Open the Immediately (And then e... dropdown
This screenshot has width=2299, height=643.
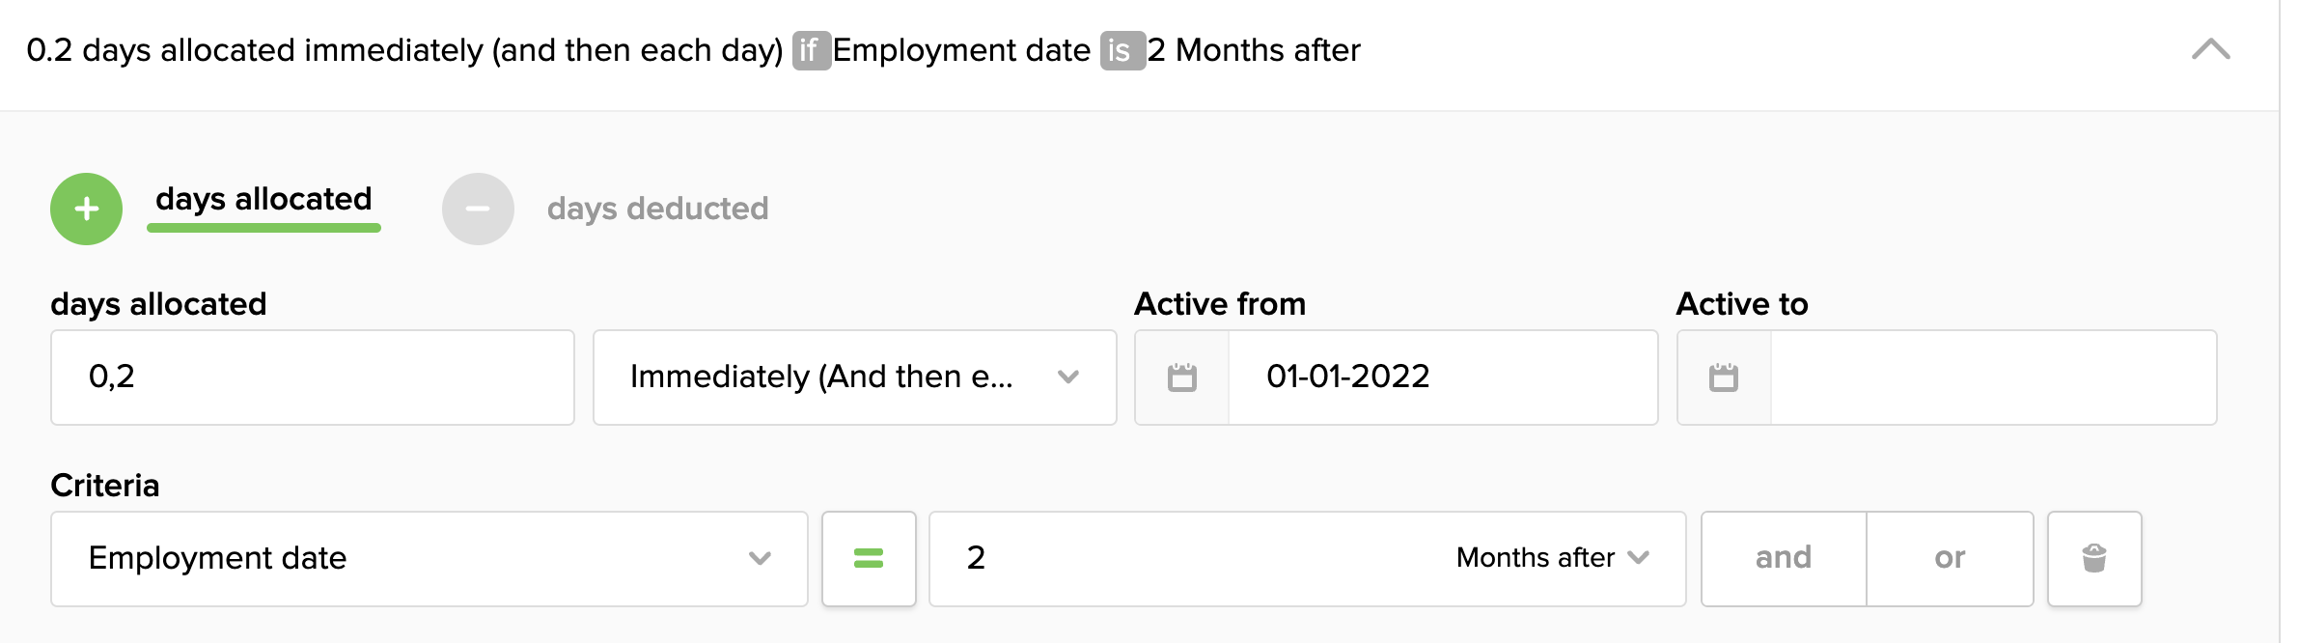[854, 377]
